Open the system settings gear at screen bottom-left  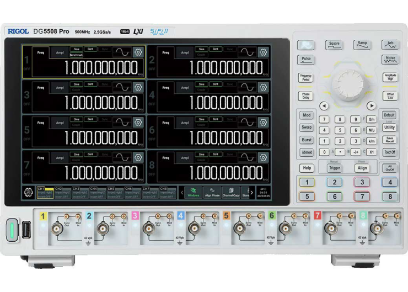pos(28,193)
